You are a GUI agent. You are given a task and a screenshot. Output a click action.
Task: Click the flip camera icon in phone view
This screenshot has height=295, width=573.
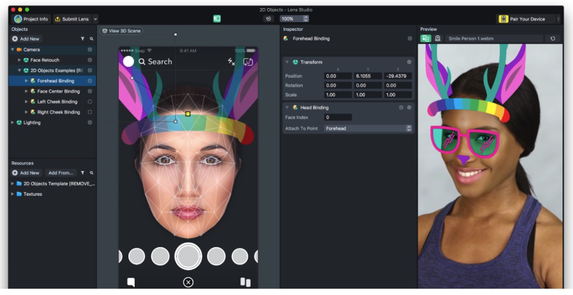248,62
